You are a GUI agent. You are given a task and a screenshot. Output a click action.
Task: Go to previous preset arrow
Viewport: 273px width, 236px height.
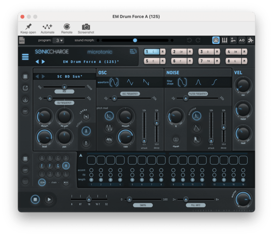pyautogui.click(x=37, y=62)
